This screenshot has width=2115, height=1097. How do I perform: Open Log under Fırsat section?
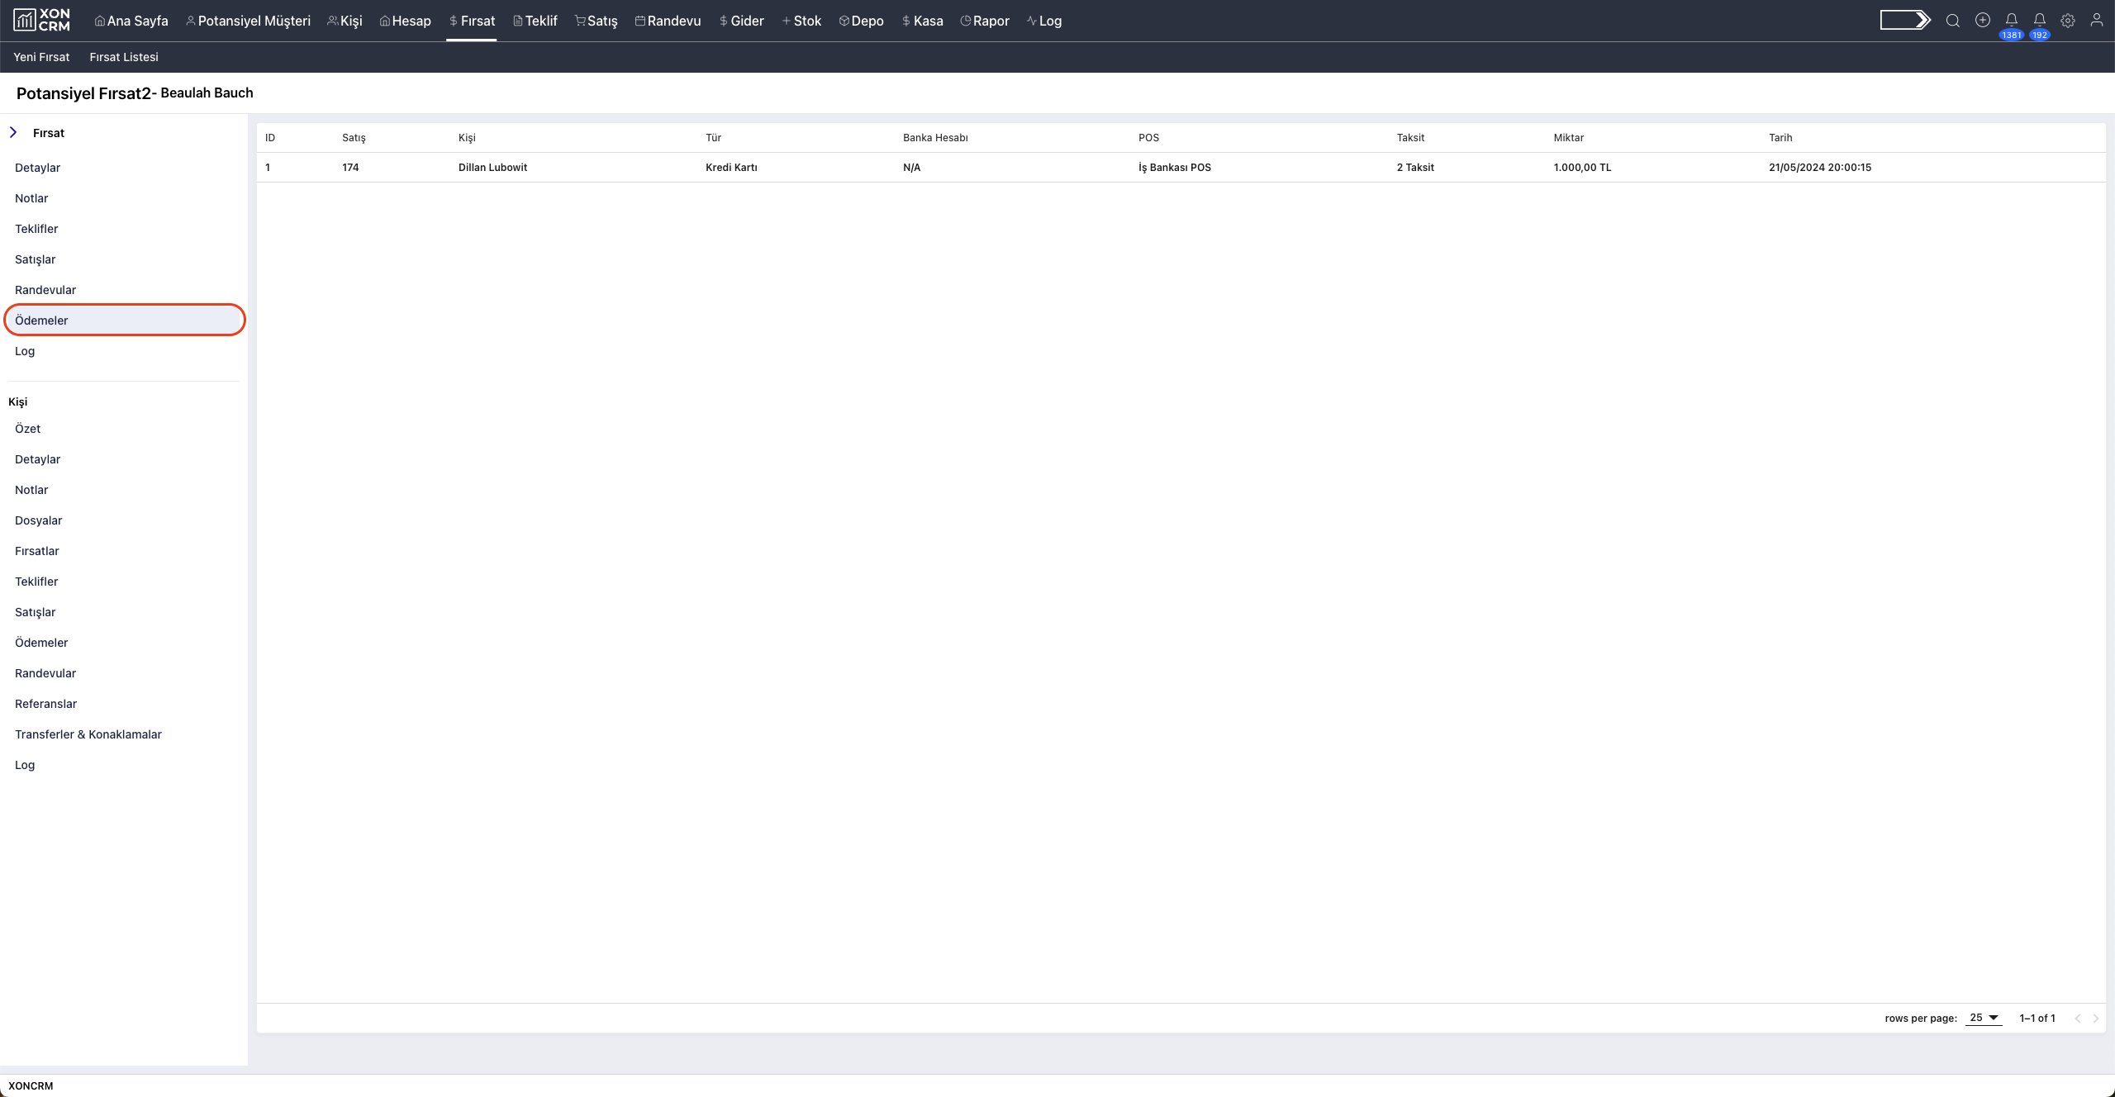pos(25,351)
